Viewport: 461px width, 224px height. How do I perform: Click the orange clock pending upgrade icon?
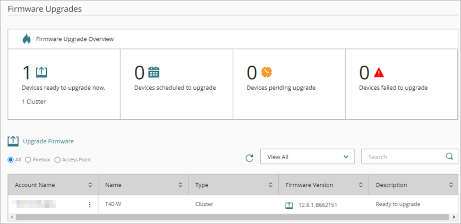point(266,72)
